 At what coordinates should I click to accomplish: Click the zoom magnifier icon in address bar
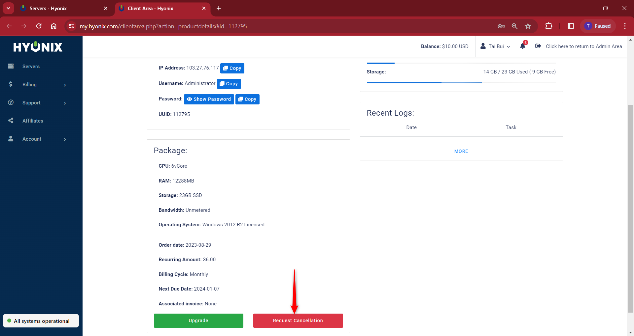coord(514,26)
